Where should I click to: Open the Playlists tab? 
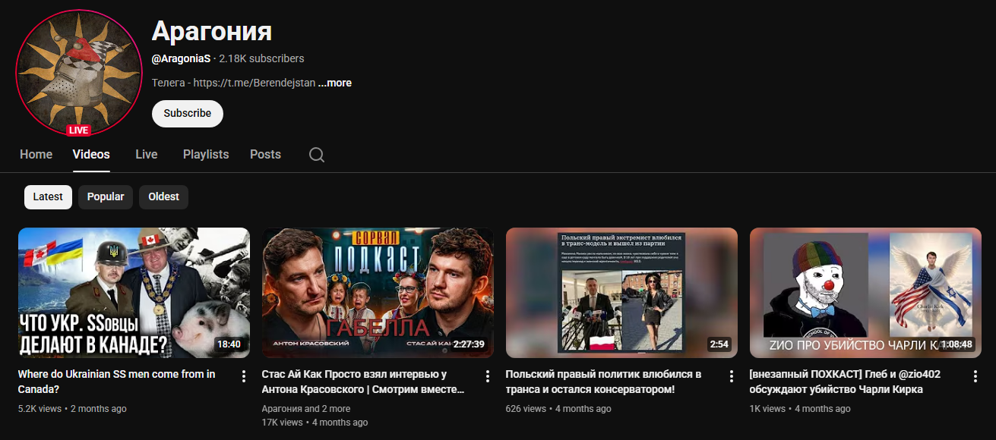point(206,154)
